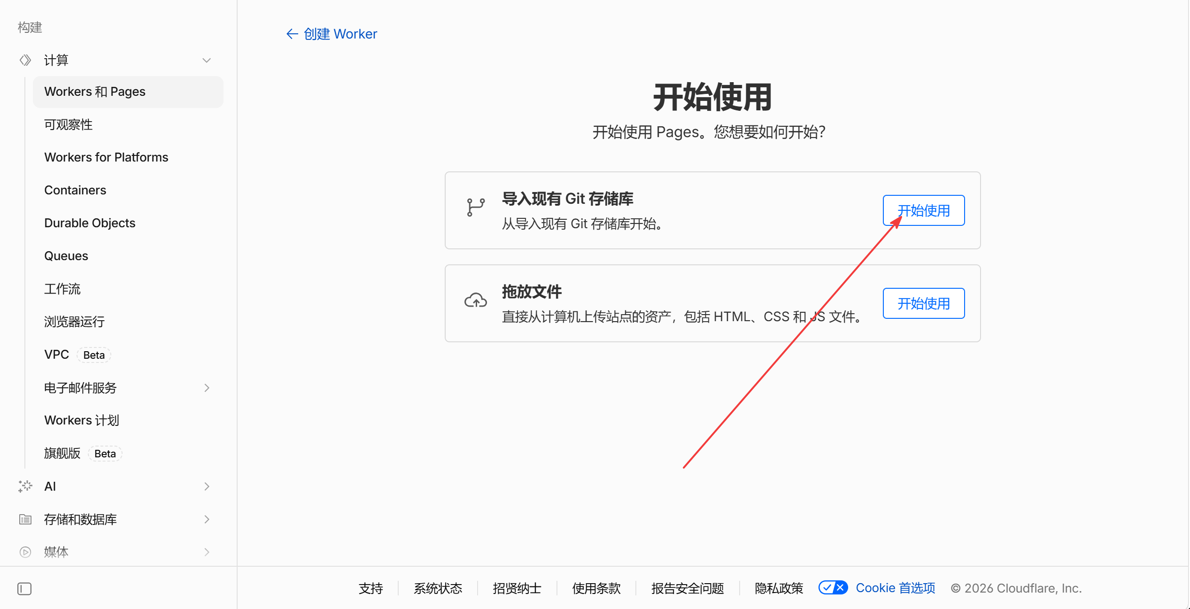Viewport: 1190px width, 609px height.
Task: Open the 工作流 menu item
Action: tap(128, 289)
